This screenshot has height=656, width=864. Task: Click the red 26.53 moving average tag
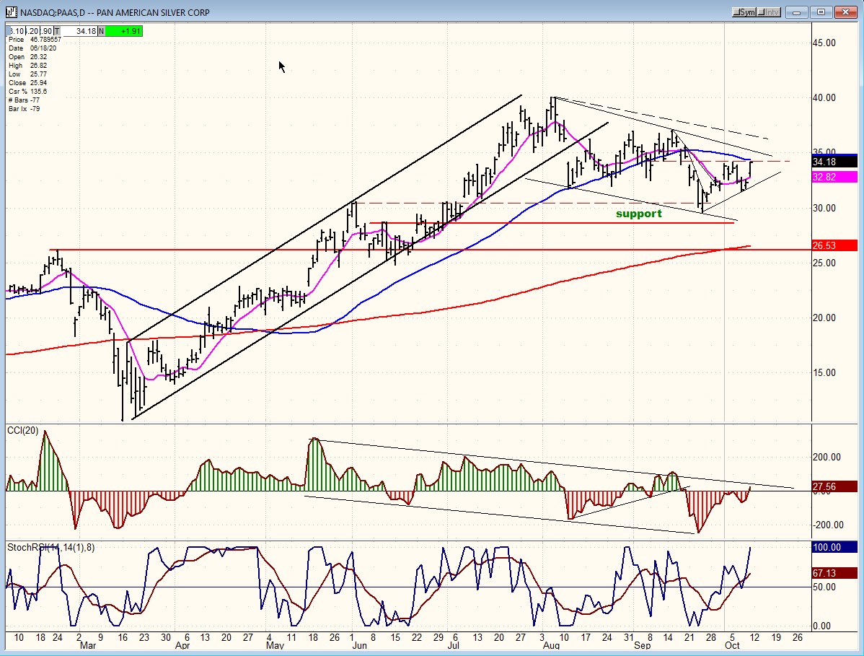[x=834, y=245]
